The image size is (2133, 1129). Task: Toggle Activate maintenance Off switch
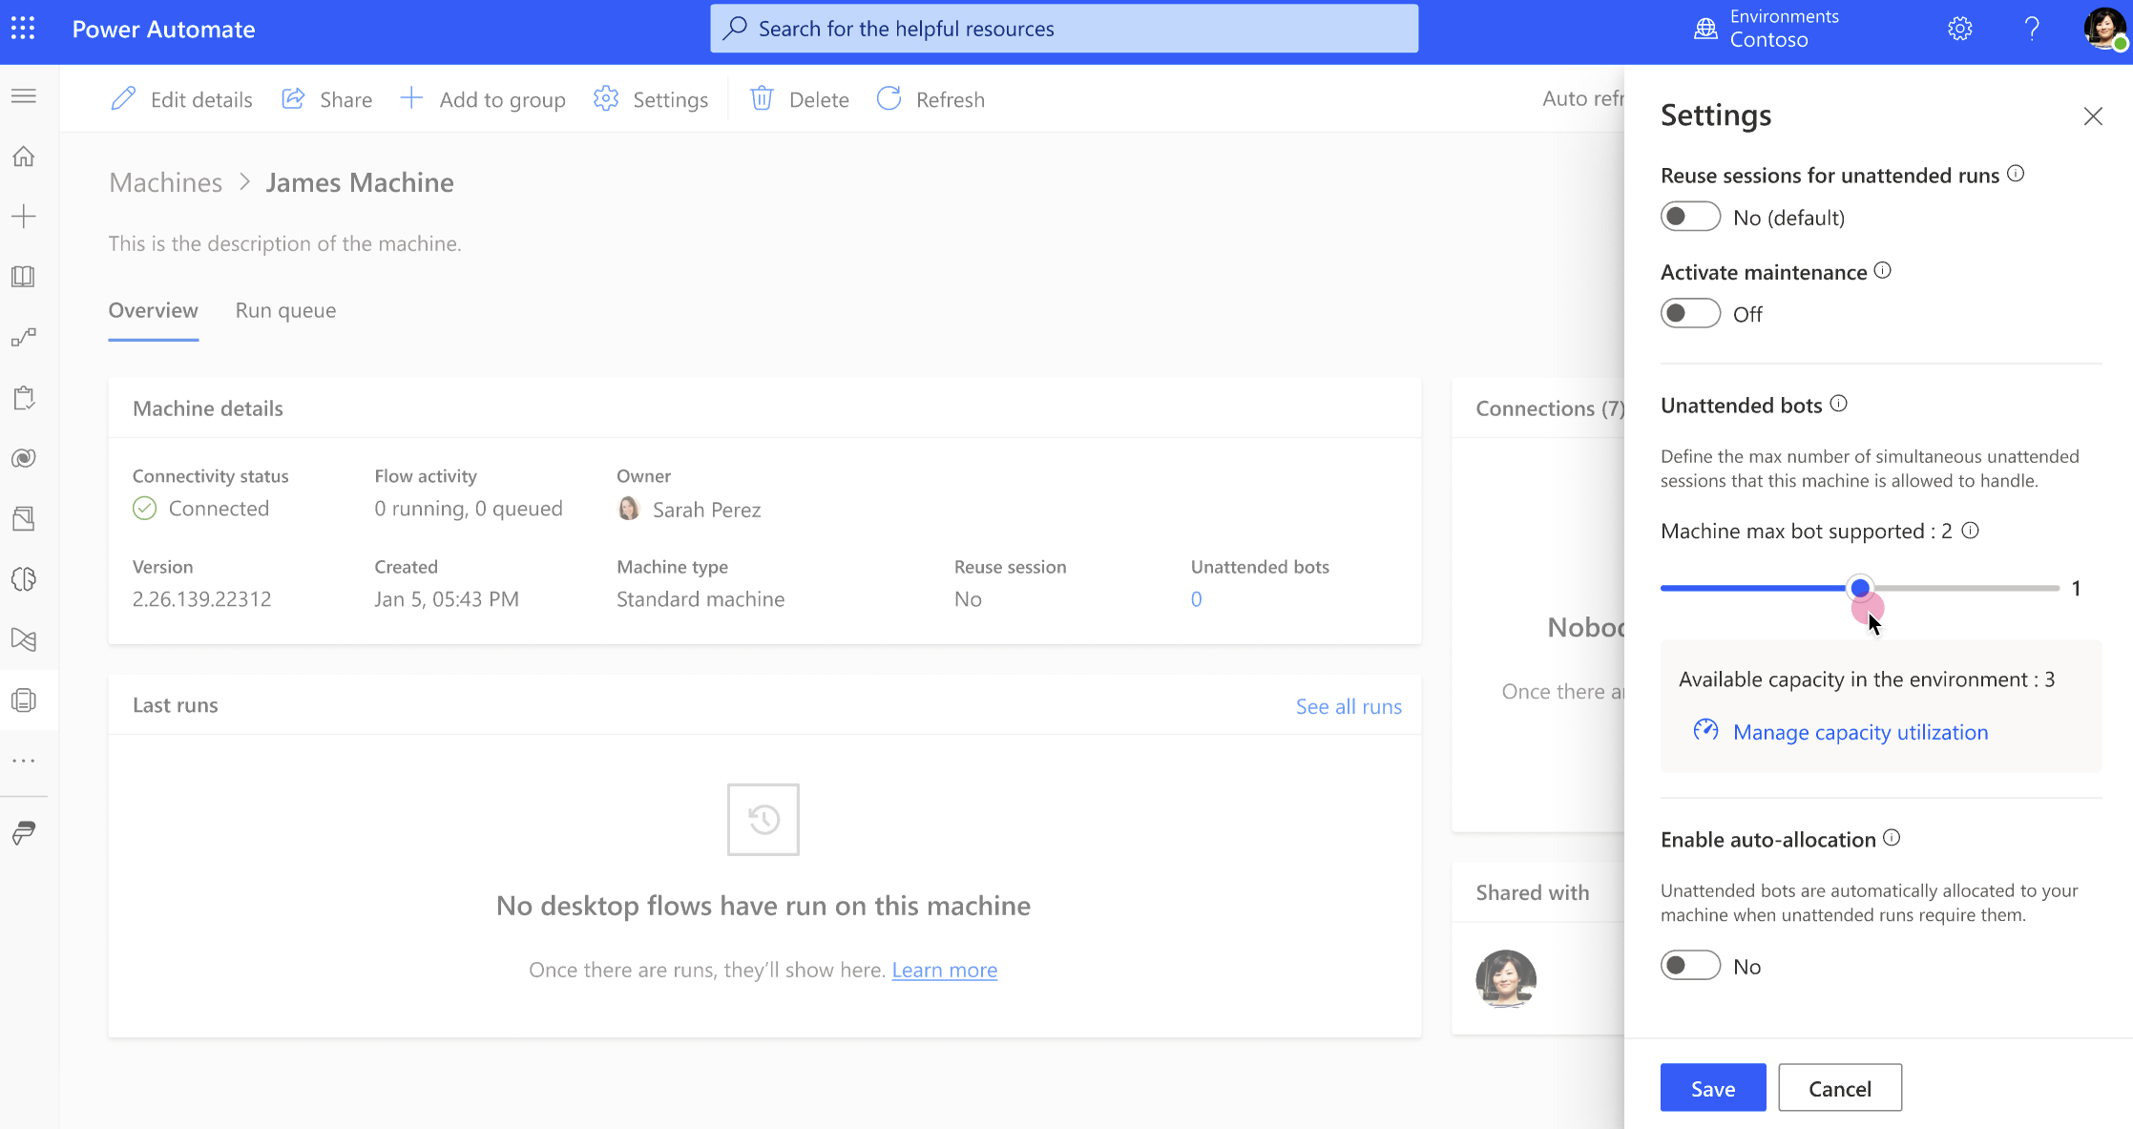click(x=1690, y=312)
